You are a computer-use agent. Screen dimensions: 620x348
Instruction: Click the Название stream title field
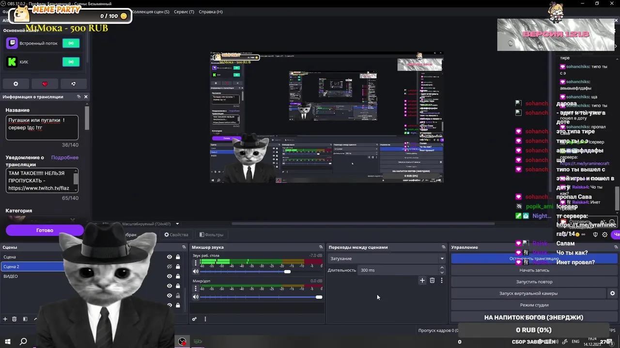coord(42,127)
